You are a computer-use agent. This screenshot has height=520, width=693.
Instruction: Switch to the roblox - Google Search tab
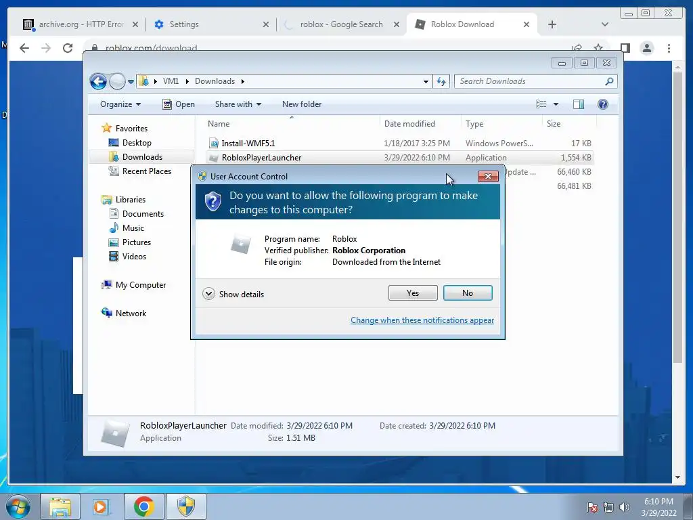click(341, 24)
